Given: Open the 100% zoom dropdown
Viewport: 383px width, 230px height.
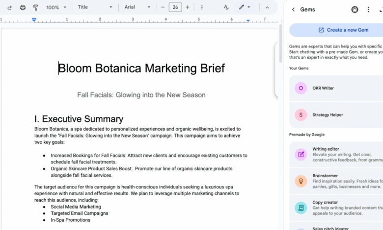Looking at the screenshot, I should [x=56, y=7].
